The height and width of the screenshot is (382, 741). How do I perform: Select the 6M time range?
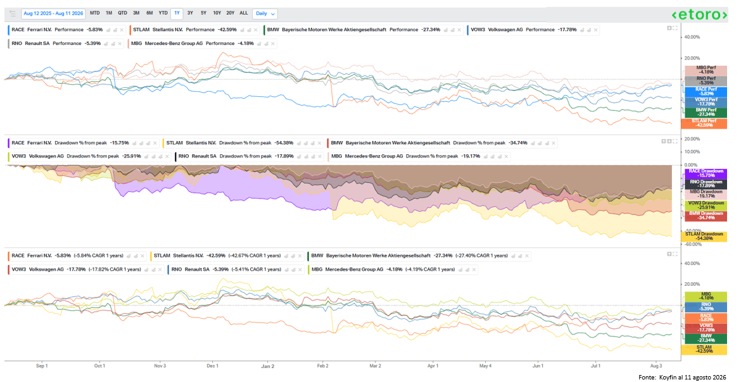[149, 13]
